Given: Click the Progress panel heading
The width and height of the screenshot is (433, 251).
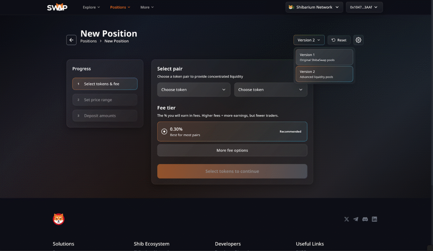Looking at the screenshot, I should point(82,69).
